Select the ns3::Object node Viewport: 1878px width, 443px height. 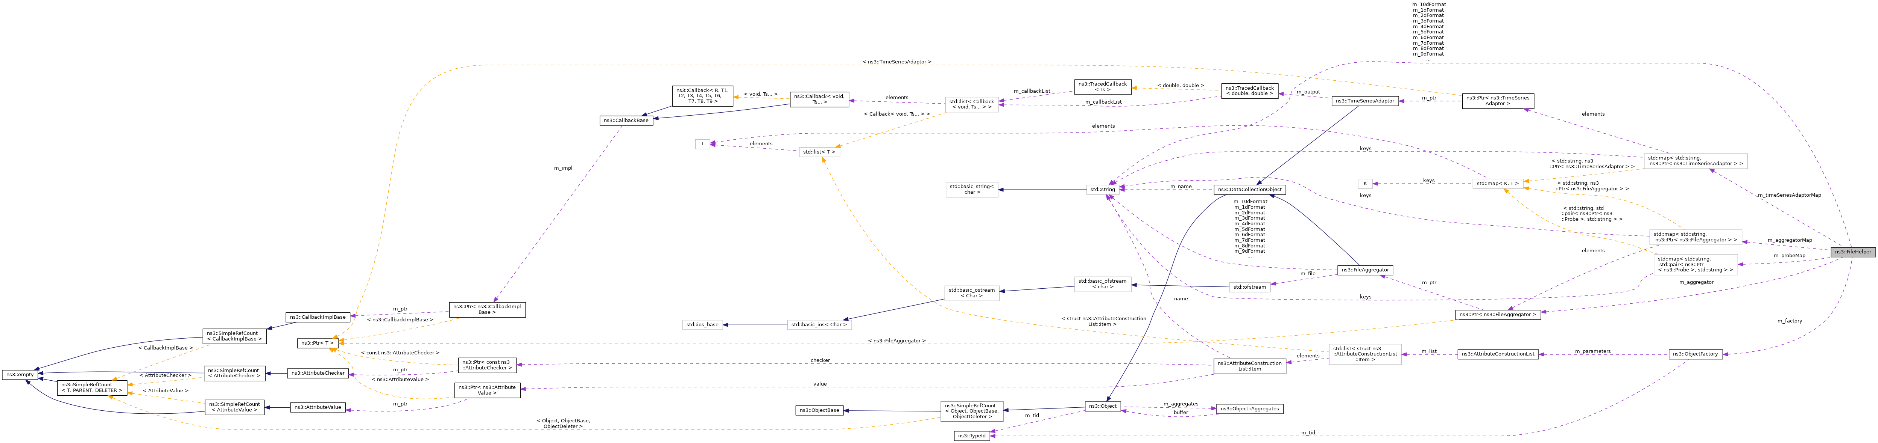tap(1102, 407)
